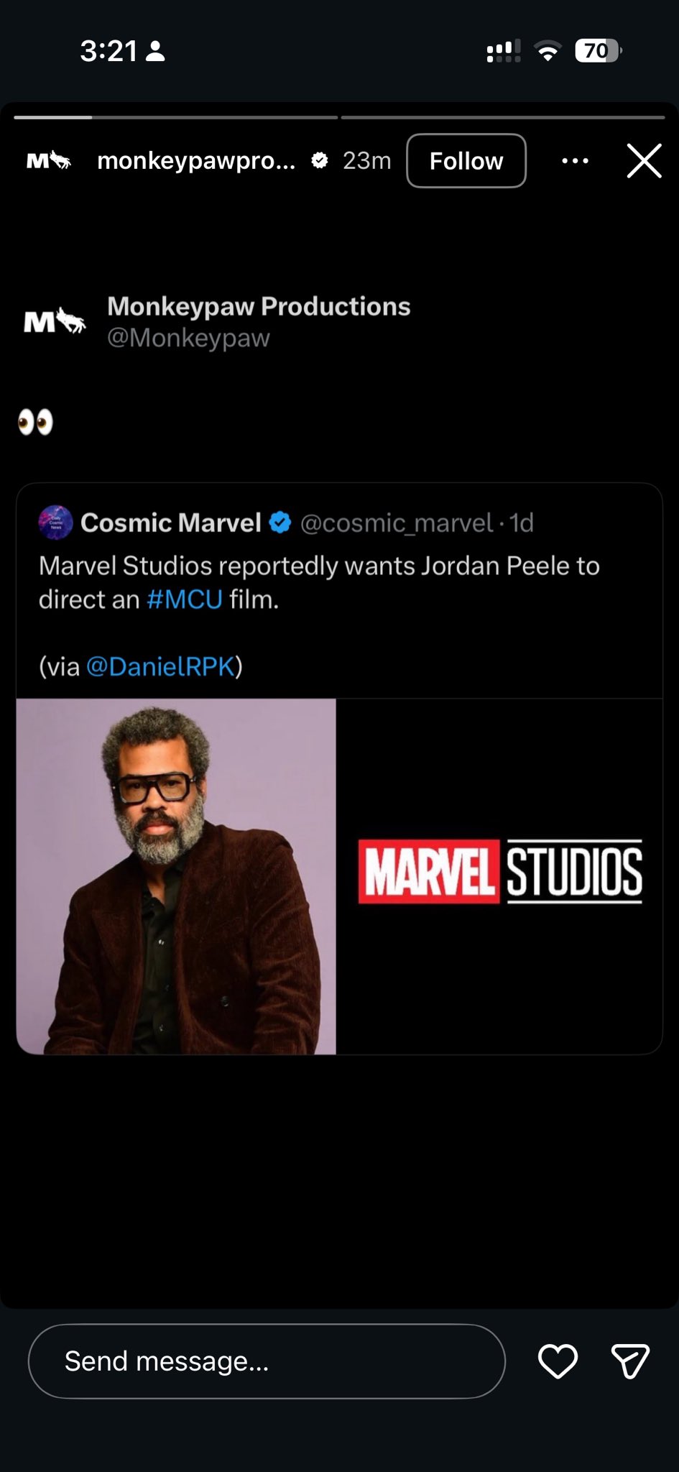This screenshot has width=679, height=1472.
Task: Tap the verified badge beside monkeypawpro username
Action: coord(320,161)
